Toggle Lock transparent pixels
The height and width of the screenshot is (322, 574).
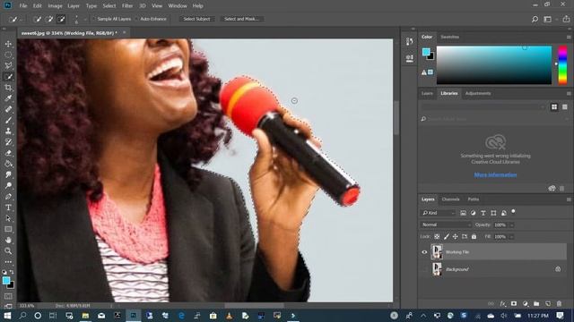[437, 236]
